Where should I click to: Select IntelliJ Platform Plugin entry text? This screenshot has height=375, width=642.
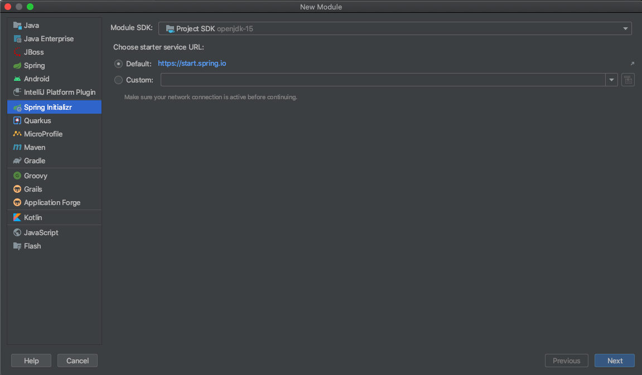(x=60, y=92)
